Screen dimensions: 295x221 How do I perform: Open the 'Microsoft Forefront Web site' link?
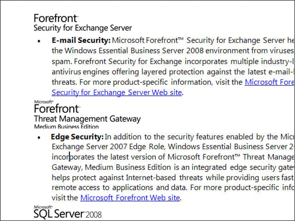(130, 198)
